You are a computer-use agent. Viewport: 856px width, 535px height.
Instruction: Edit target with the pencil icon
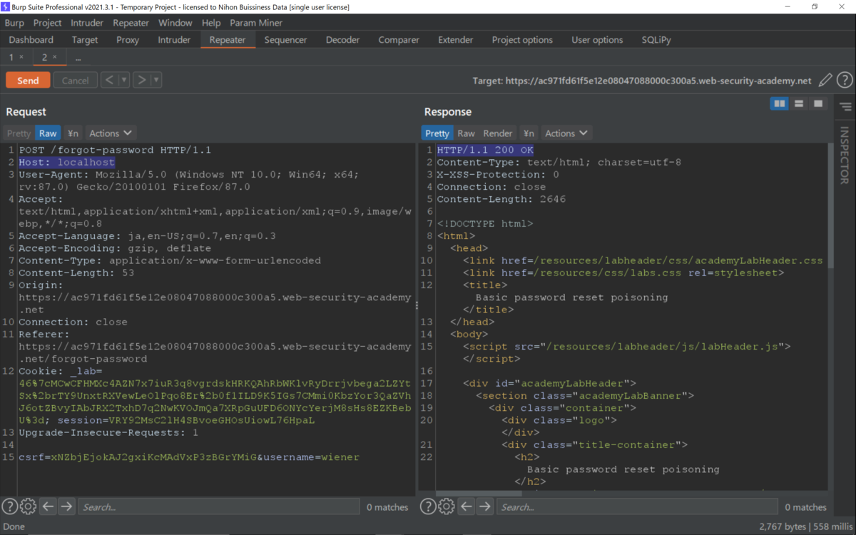point(825,81)
